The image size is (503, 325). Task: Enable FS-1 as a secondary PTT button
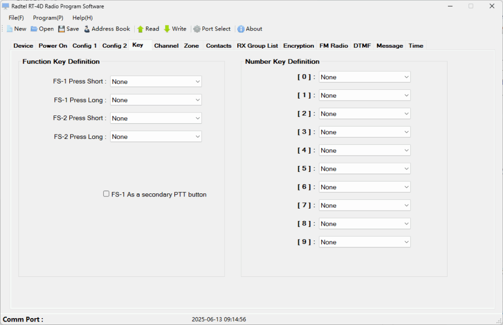coord(106,194)
